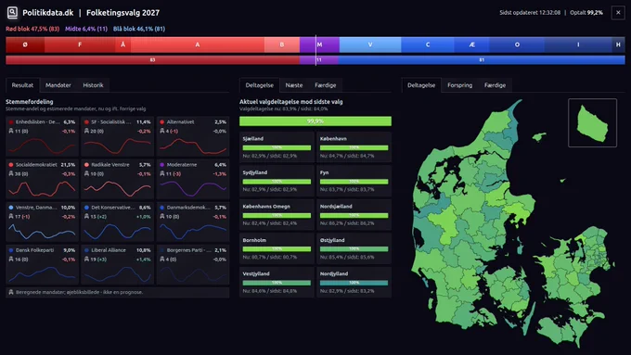Click seat icon in Socialdemokratiet card
The width and height of the screenshot is (631, 355).
11,173
